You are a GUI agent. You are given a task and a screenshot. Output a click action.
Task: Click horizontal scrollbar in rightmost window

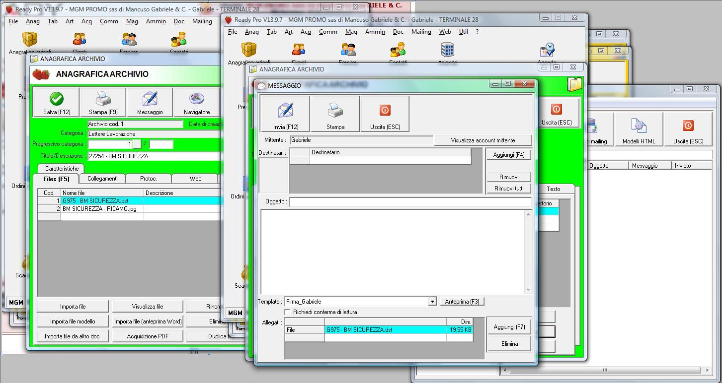pyautogui.click(x=606, y=370)
